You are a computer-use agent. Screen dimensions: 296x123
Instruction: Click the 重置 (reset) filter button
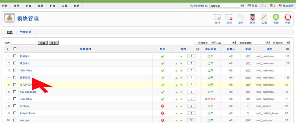pos(53,43)
